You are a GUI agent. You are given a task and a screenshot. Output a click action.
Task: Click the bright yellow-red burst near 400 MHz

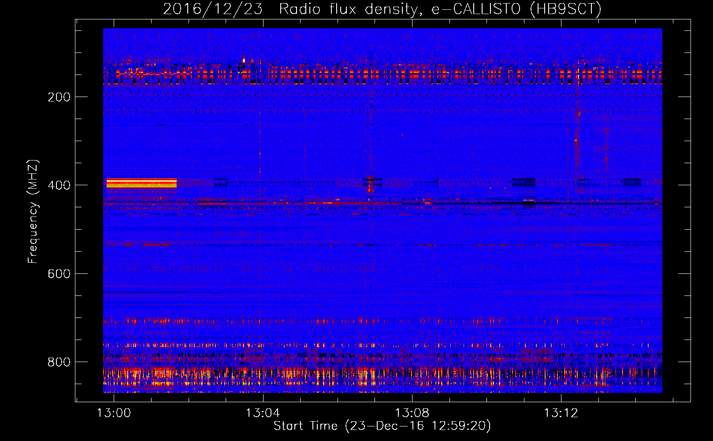[141, 183]
